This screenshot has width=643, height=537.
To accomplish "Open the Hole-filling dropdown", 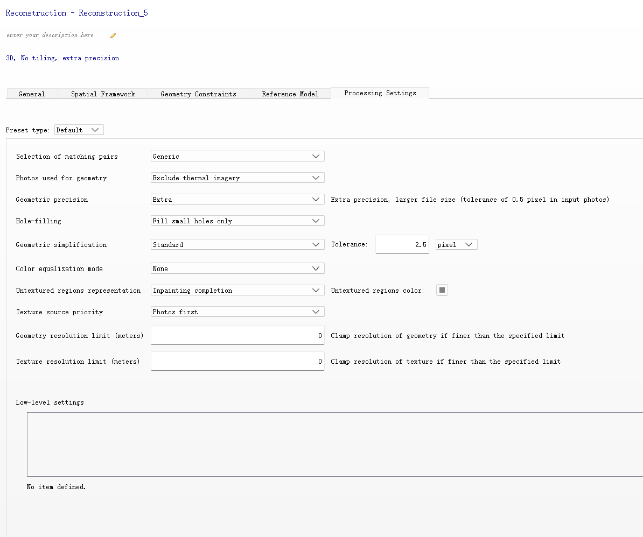I will [x=237, y=221].
